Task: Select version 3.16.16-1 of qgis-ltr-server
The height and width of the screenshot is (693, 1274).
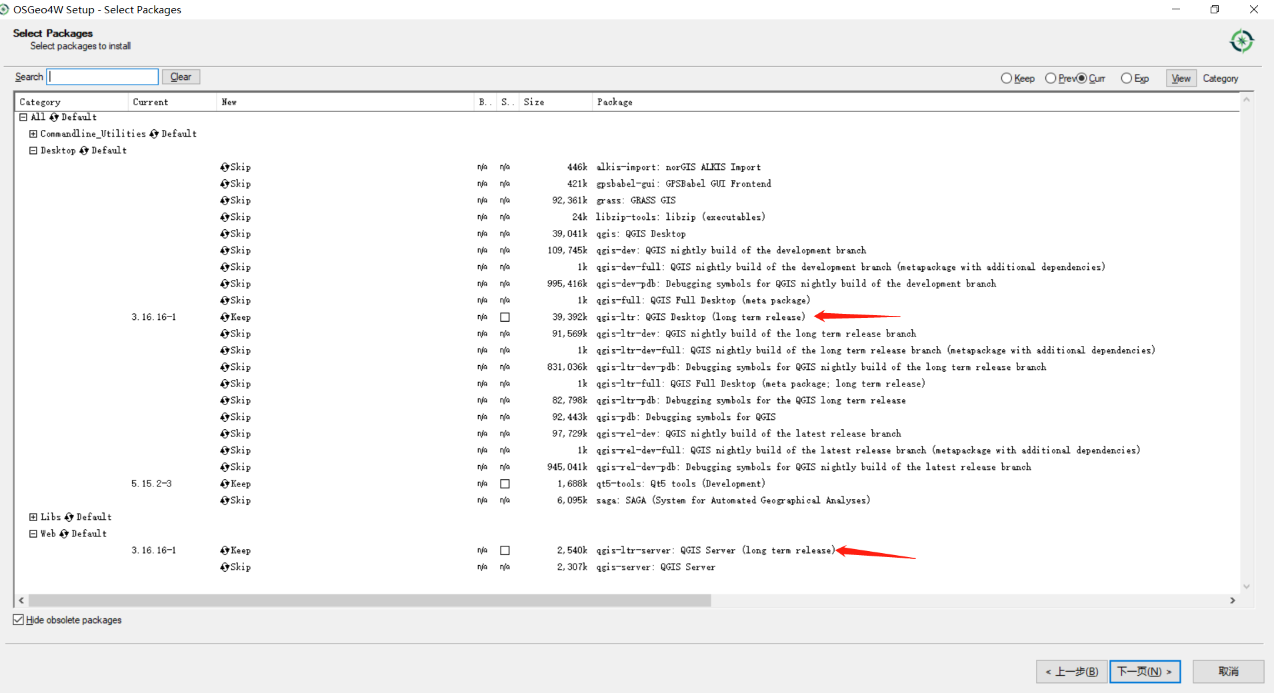Action: click(154, 550)
